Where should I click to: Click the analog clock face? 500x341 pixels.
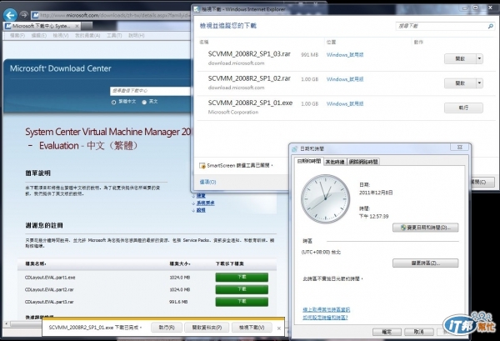pyautogui.click(x=325, y=198)
